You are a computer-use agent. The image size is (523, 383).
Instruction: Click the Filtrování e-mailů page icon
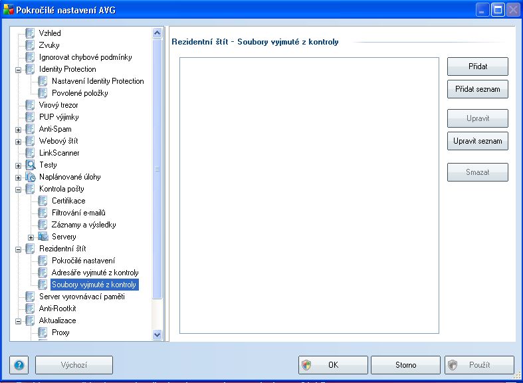(x=43, y=213)
